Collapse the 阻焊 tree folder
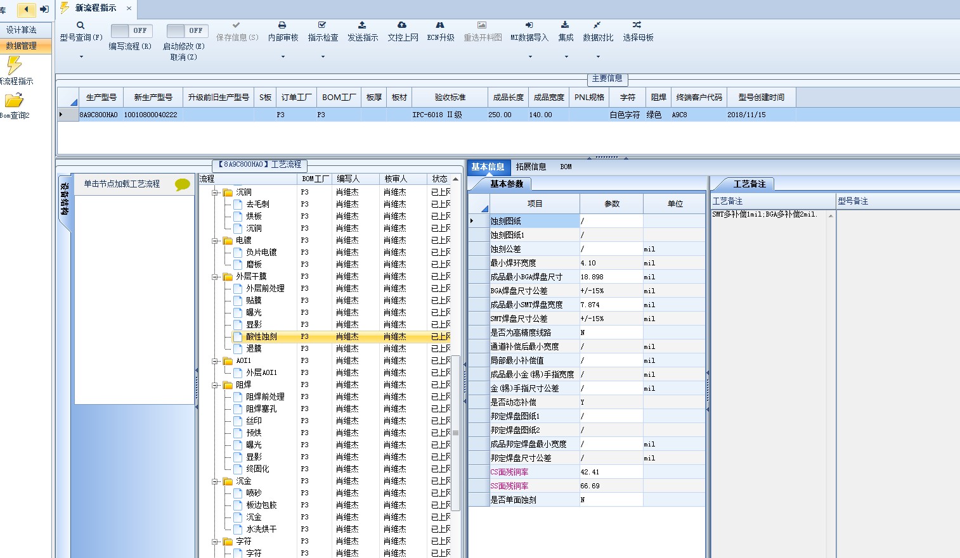The height and width of the screenshot is (558, 960). point(215,385)
